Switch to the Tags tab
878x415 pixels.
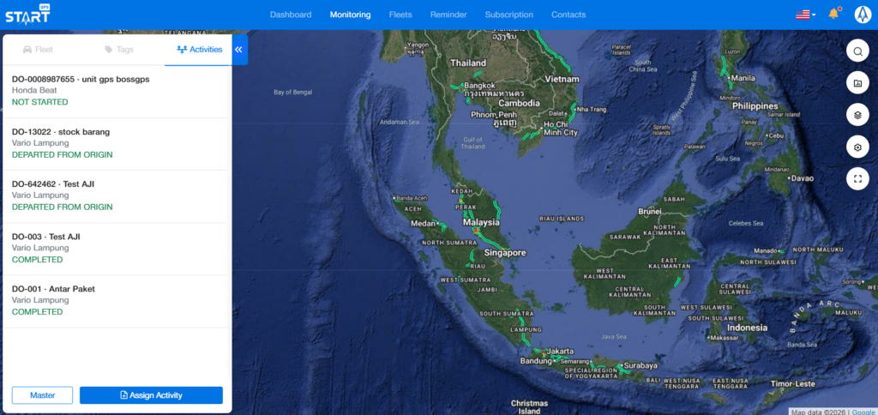click(118, 50)
